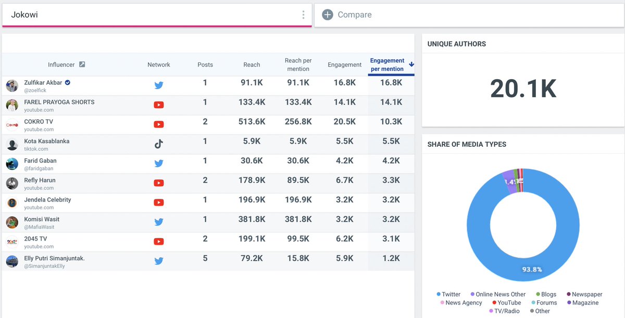
Task: Toggle Magazine legend entry
Action: [x=582, y=302]
